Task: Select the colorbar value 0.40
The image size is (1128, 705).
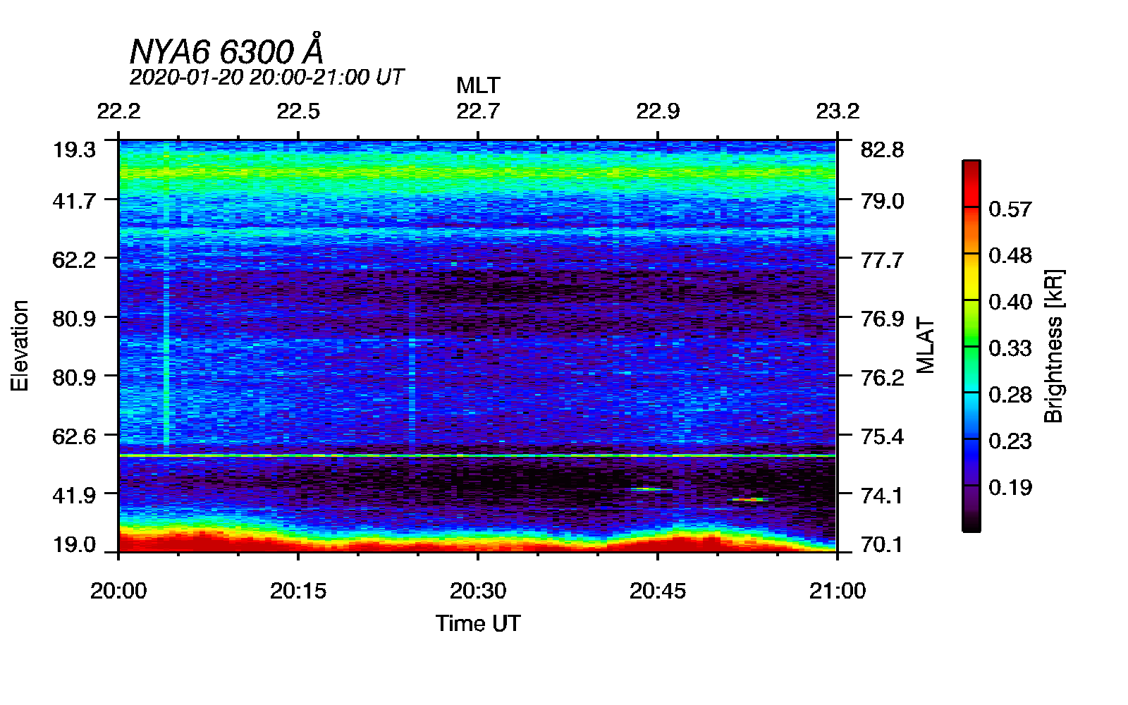Action: 1010,302
